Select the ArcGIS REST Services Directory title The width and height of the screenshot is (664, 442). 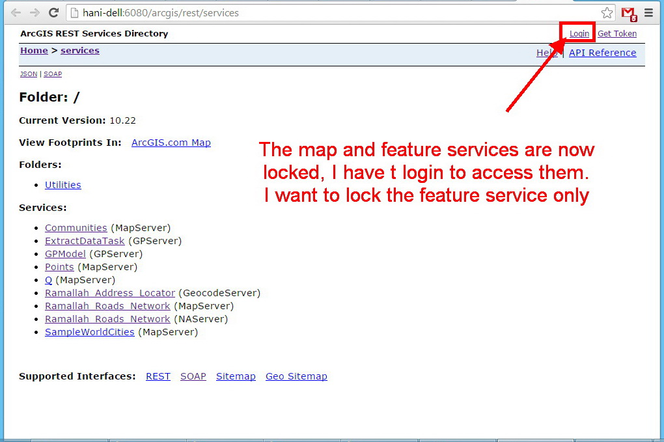point(94,33)
